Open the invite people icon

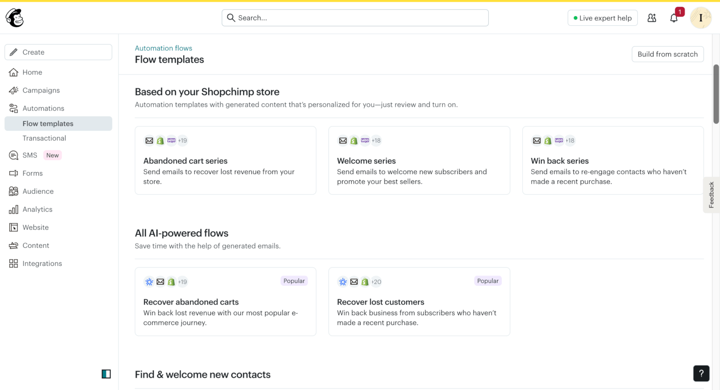click(x=652, y=18)
